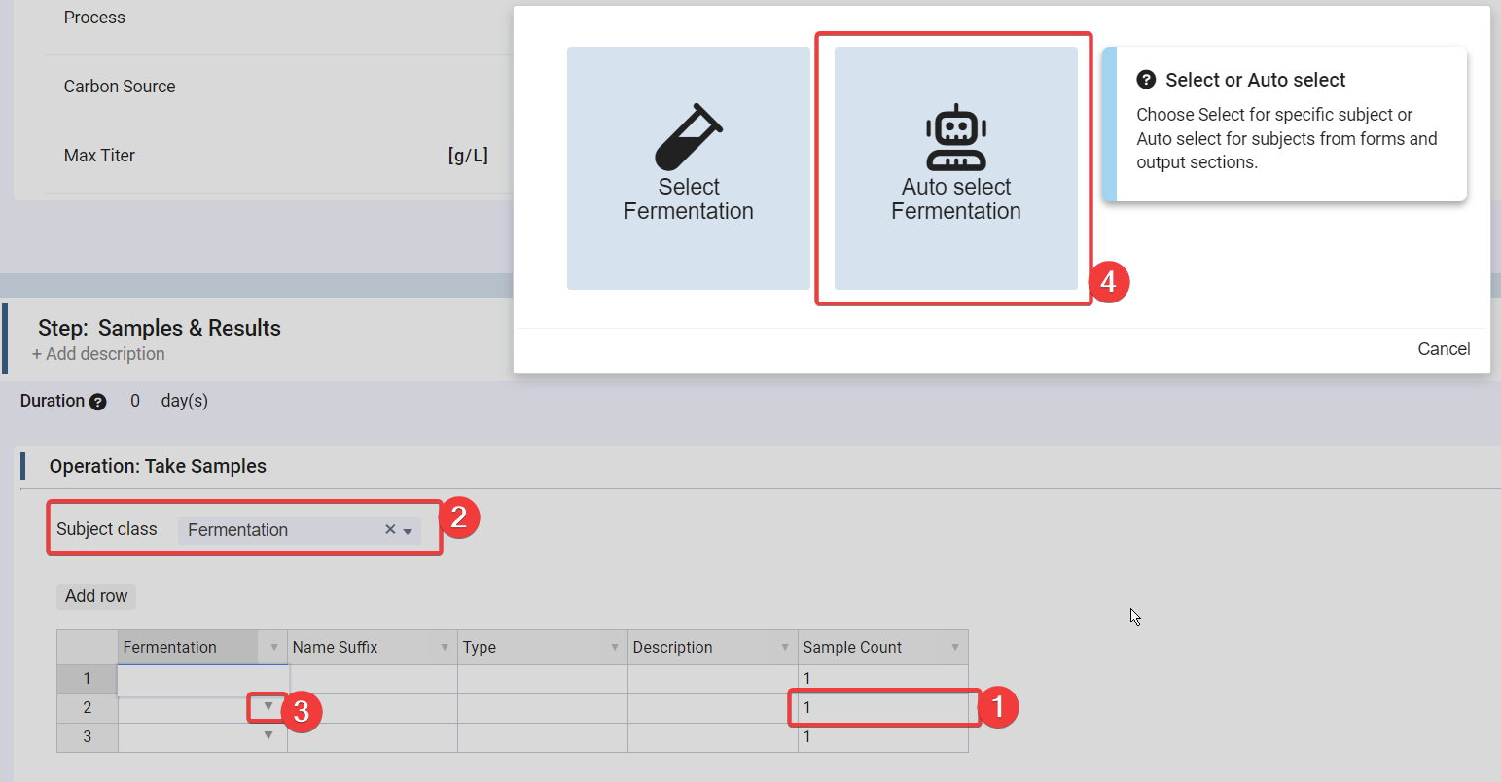Click the Duration help question mark icon
The height and width of the screenshot is (782, 1501).
click(97, 402)
